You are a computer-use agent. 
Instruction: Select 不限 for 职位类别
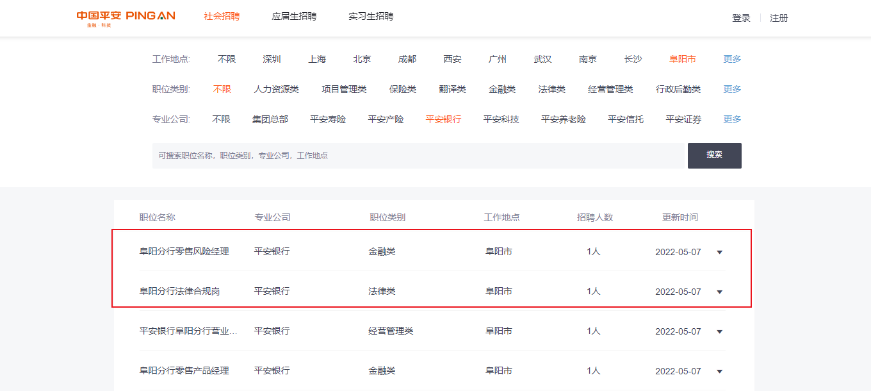(222, 89)
